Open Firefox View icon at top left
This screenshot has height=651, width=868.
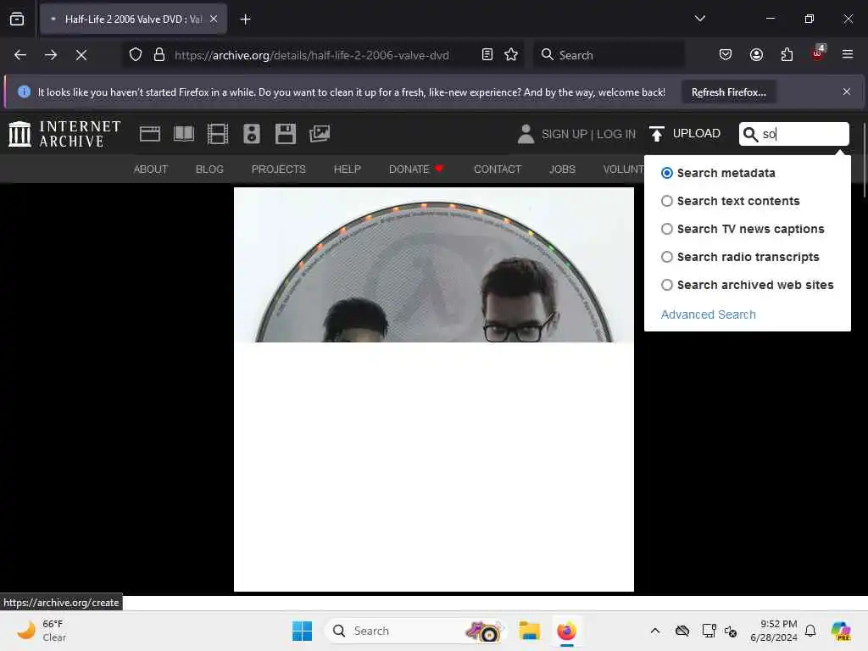click(17, 19)
